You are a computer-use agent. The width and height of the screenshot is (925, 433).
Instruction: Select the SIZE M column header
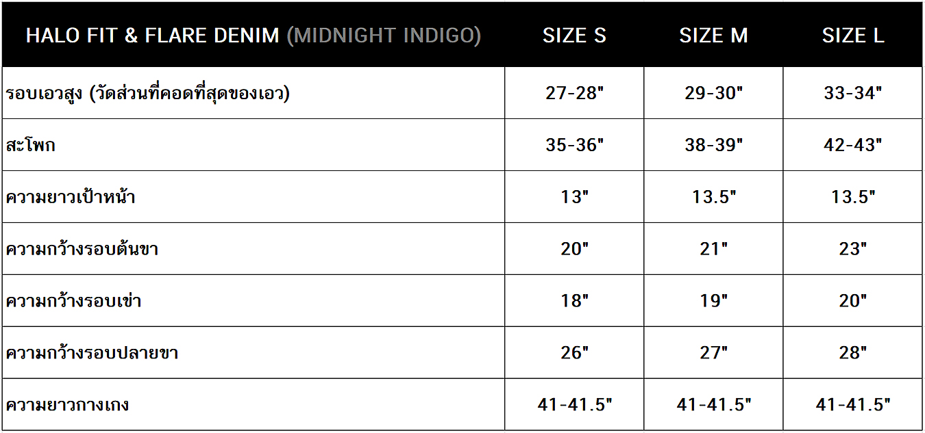[713, 36]
